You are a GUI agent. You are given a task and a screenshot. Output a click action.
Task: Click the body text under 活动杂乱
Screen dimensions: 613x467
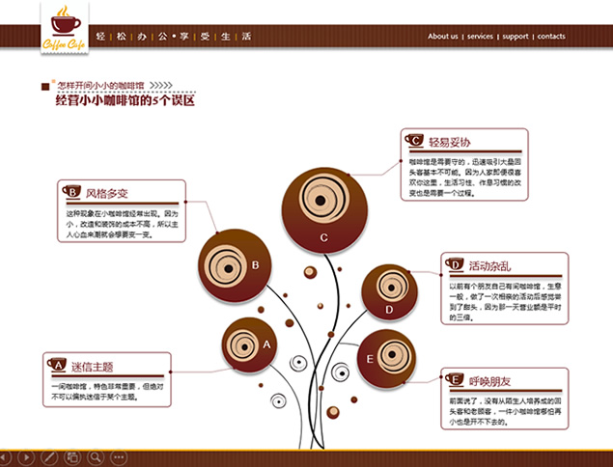point(505,302)
